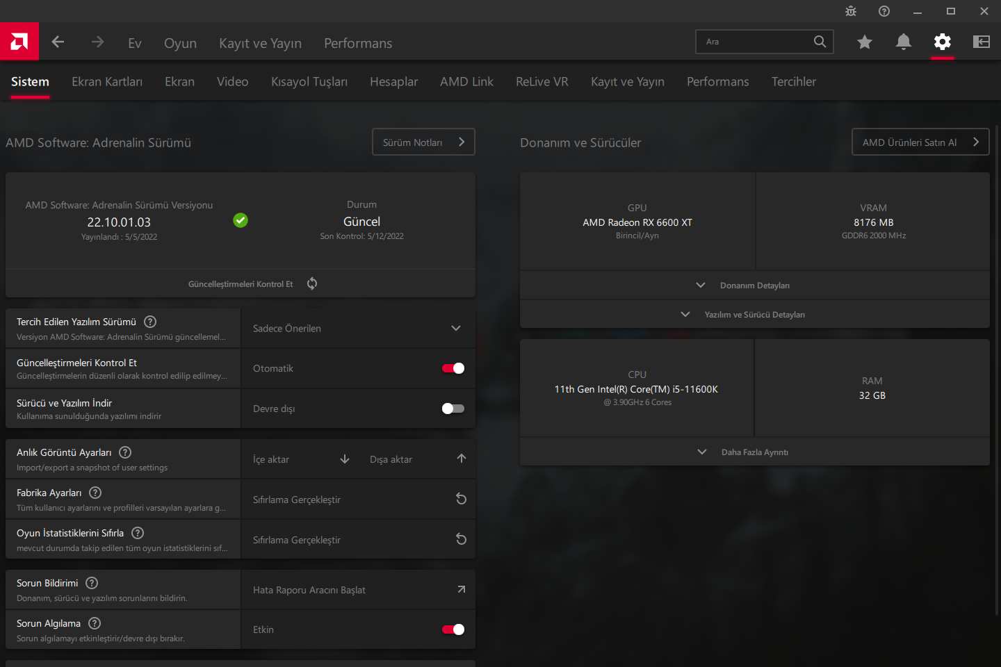Click the 32 GB RAM value
The width and height of the screenshot is (1001, 667).
tap(872, 395)
